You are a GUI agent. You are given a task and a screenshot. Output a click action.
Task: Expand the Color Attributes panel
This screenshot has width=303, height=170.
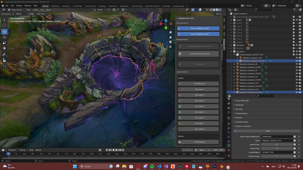[267, 101]
